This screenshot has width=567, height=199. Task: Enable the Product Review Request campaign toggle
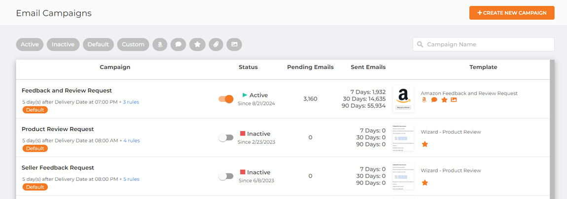click(226, 137)
